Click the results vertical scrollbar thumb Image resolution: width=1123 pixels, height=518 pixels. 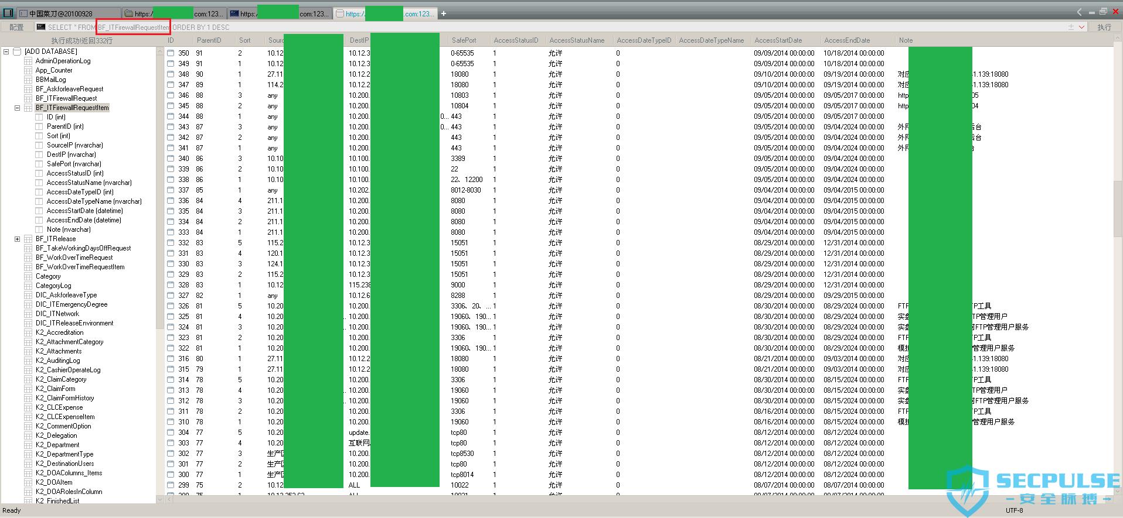coord(1118,209)
